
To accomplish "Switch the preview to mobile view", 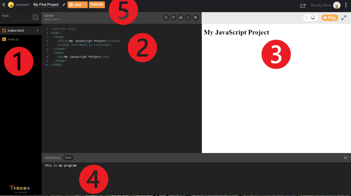I will point(307,18).
